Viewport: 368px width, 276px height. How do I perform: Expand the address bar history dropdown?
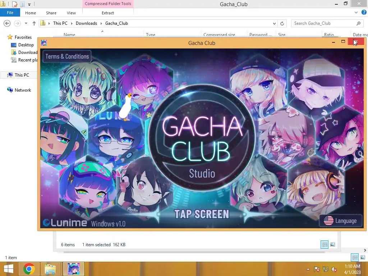click(274, 23)
